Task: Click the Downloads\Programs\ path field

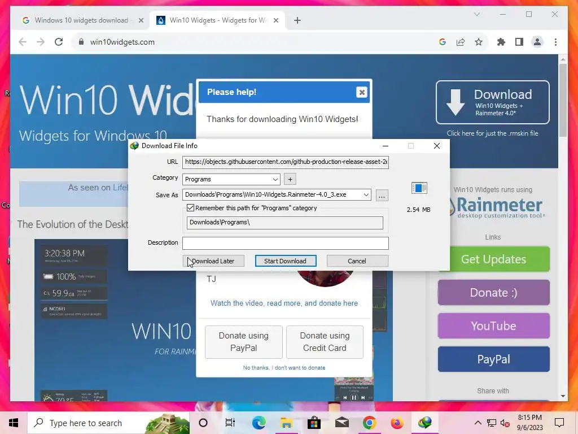Action: coord(284,223)
